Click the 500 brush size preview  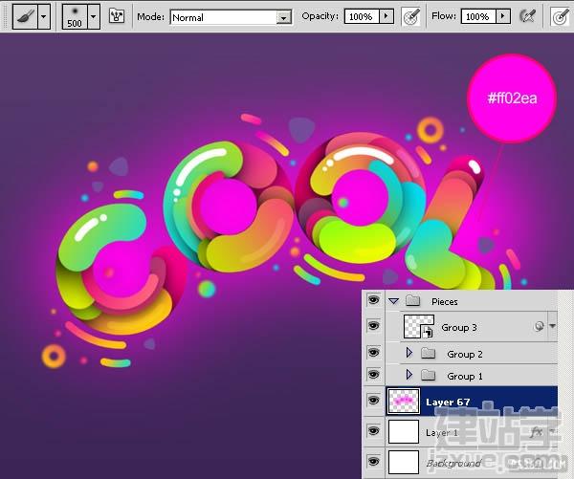pos(75,16)
